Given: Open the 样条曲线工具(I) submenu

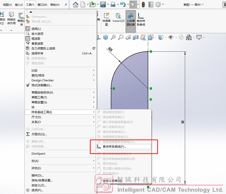Looking at the screenshot, I should tap(61, 112).
